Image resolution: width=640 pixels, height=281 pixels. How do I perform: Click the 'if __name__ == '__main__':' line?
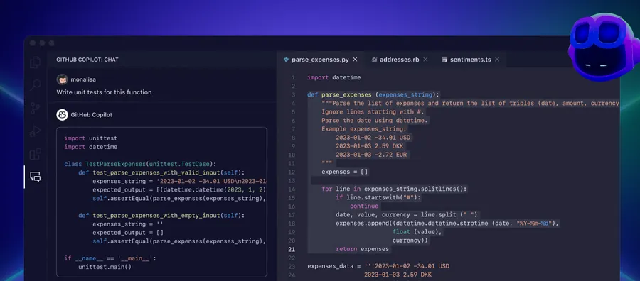[x=110, y=258]
